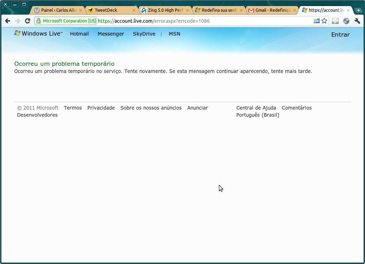This screenshot has height=264, width=365.
Task: Reload the current page
Action: (x=27, y=21)
